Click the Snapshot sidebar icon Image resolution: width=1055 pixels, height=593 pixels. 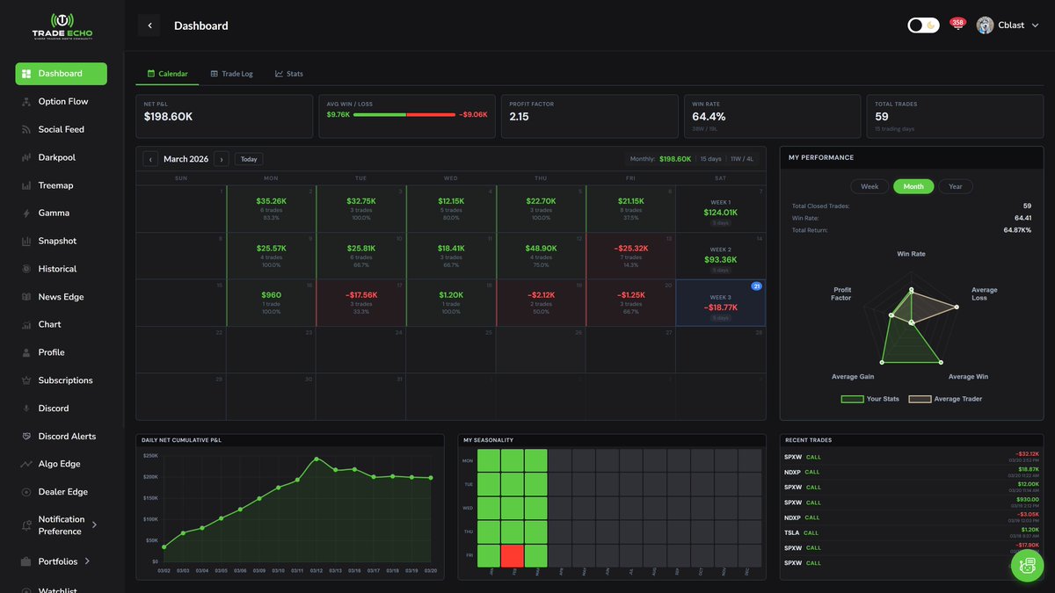(26, 242)
